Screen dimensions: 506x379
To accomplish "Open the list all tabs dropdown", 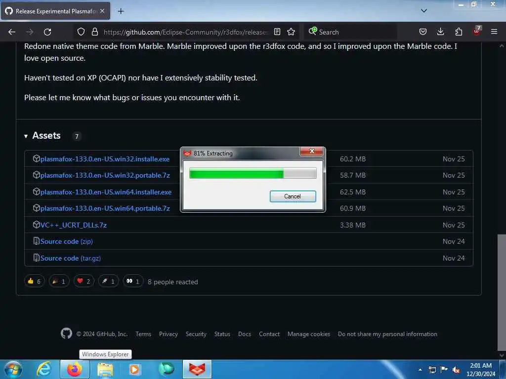I will point(424,11).
